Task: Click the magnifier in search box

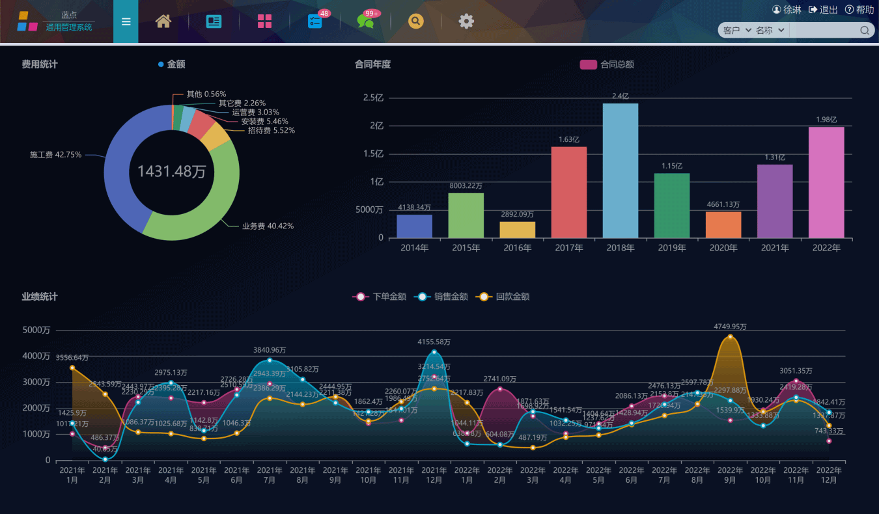Action: click(x=865, y=31)
